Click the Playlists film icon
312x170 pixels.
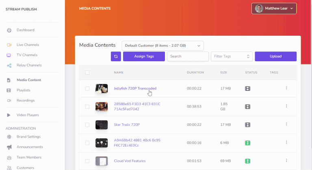[9, 90]
